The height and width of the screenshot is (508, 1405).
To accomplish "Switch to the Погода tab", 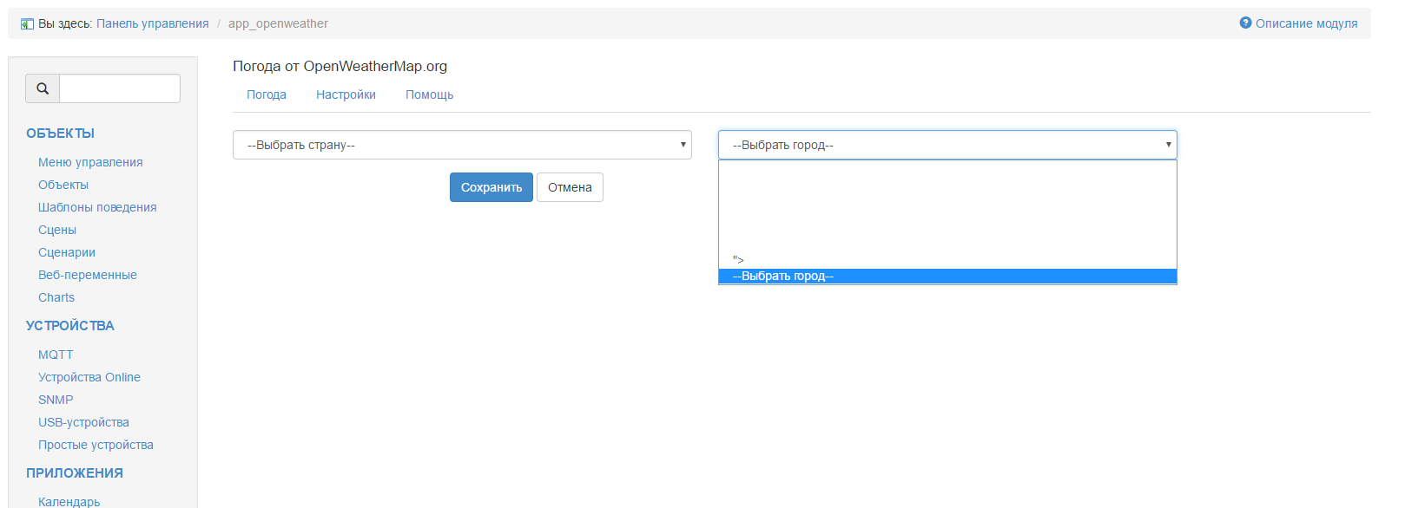I will coord(267,94).
